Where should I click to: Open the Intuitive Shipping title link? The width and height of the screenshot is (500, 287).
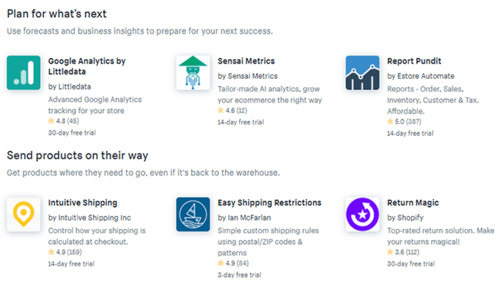click(82, 203)
